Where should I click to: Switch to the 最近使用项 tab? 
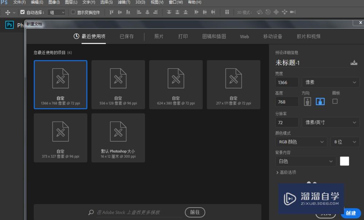coord(90,36)
